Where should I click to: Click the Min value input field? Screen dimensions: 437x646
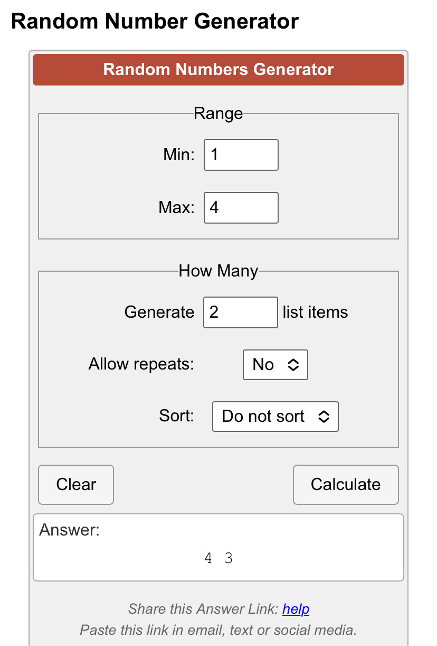point(241,155)
